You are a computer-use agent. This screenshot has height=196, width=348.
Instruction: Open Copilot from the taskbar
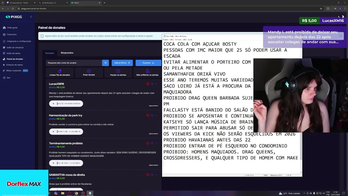56,193
